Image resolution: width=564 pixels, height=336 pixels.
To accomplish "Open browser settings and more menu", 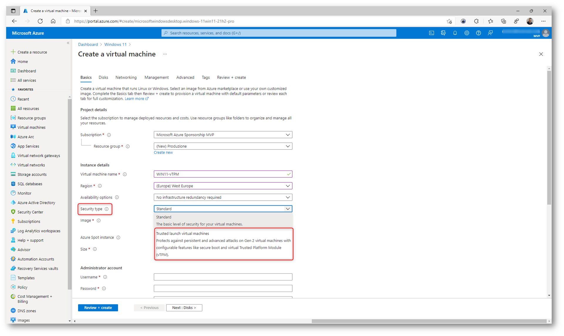I will pos(543,21).
